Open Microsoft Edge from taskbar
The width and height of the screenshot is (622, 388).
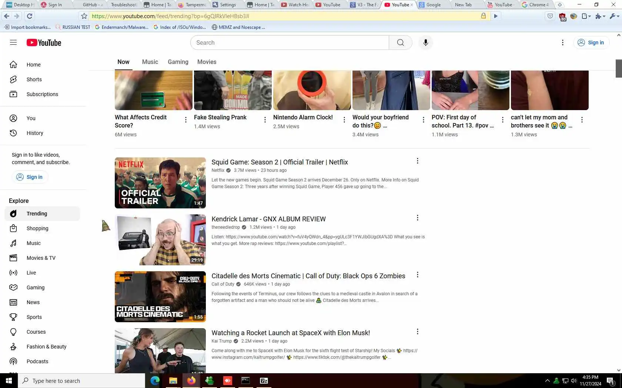155,381
